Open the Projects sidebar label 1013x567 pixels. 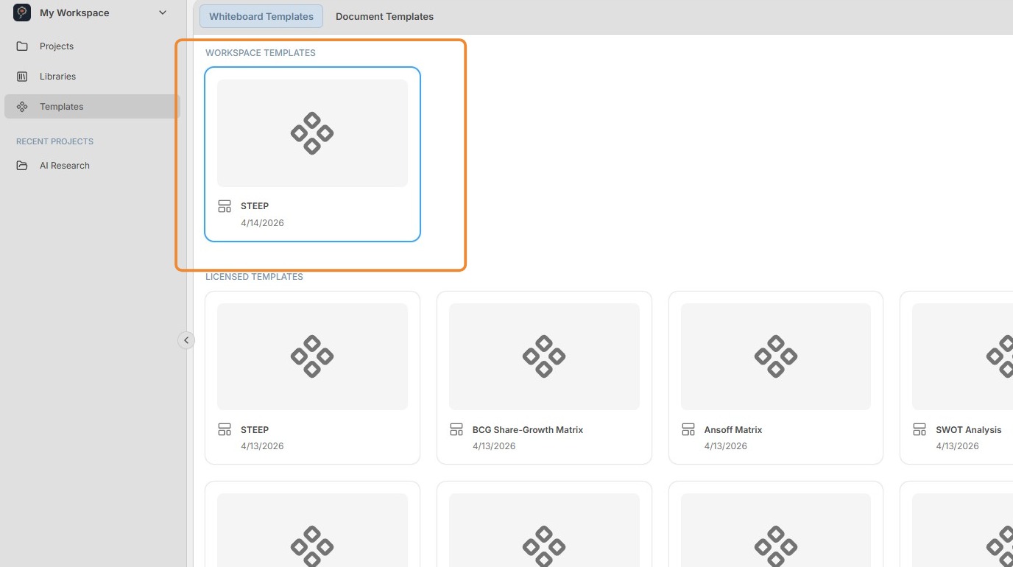(57, 46)
